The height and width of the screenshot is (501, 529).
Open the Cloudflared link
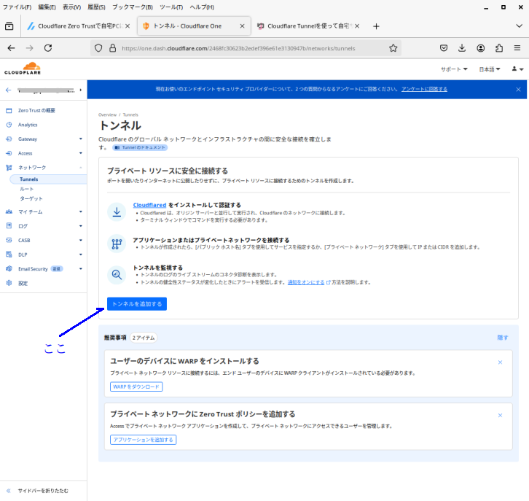click(x=149, y=205)
